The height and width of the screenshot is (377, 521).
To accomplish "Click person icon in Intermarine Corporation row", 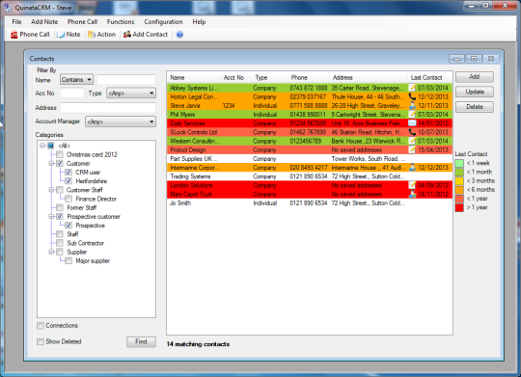I will tap(412, 168).
